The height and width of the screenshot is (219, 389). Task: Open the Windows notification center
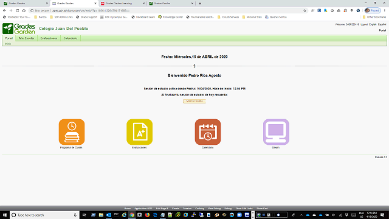click(x=382, y=215)
